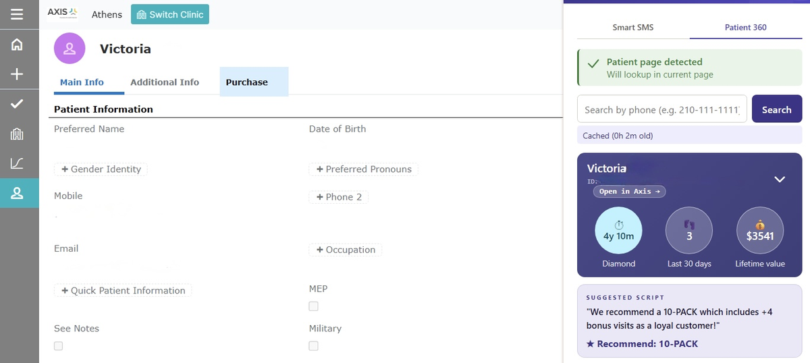Go to home via sidebar house icon
The height and width of the screenshot is (363, 810).
(17, 45)
